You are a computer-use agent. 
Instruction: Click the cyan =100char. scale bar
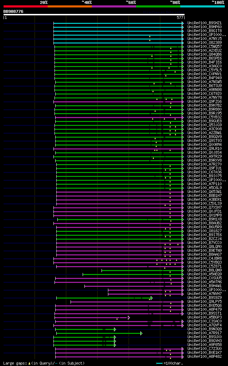(x=159, y=364)
